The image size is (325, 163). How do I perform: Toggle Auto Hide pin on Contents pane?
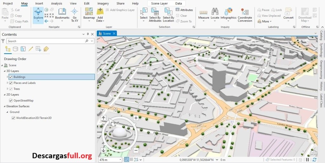88,34
